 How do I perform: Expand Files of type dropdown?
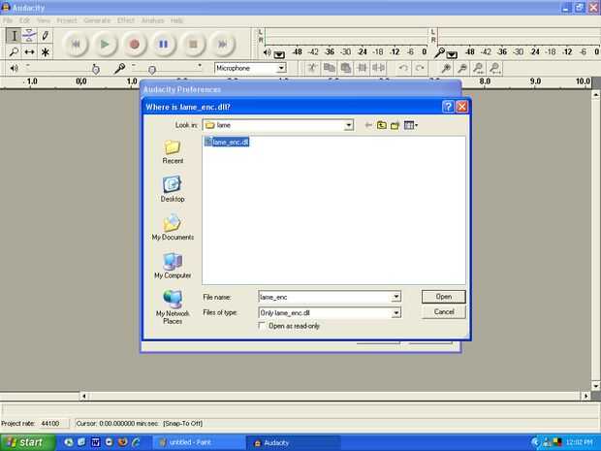395,313
